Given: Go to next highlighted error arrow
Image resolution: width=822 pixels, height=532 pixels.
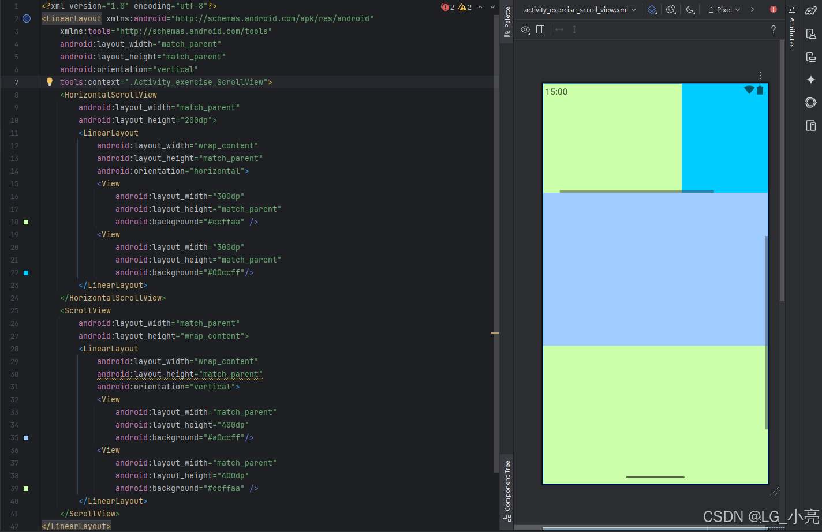Looking at the screenshot, I should [492, 7].
